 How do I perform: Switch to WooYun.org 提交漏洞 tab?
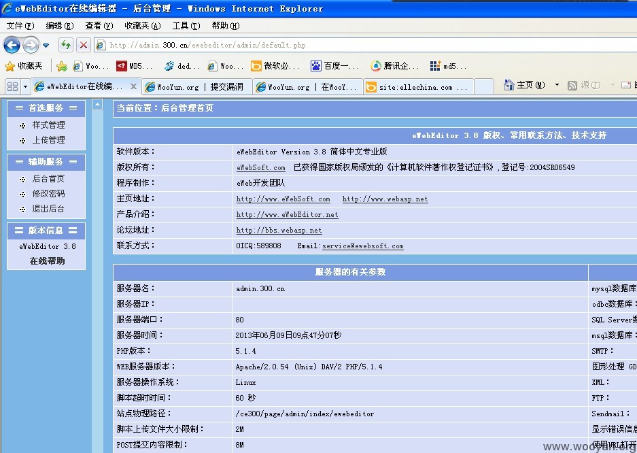pyautogui.click(x=196, y=86)
